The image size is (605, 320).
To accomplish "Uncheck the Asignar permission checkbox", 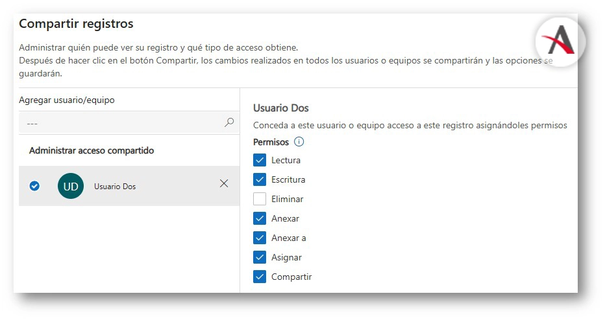I will [x=260, y=257].
